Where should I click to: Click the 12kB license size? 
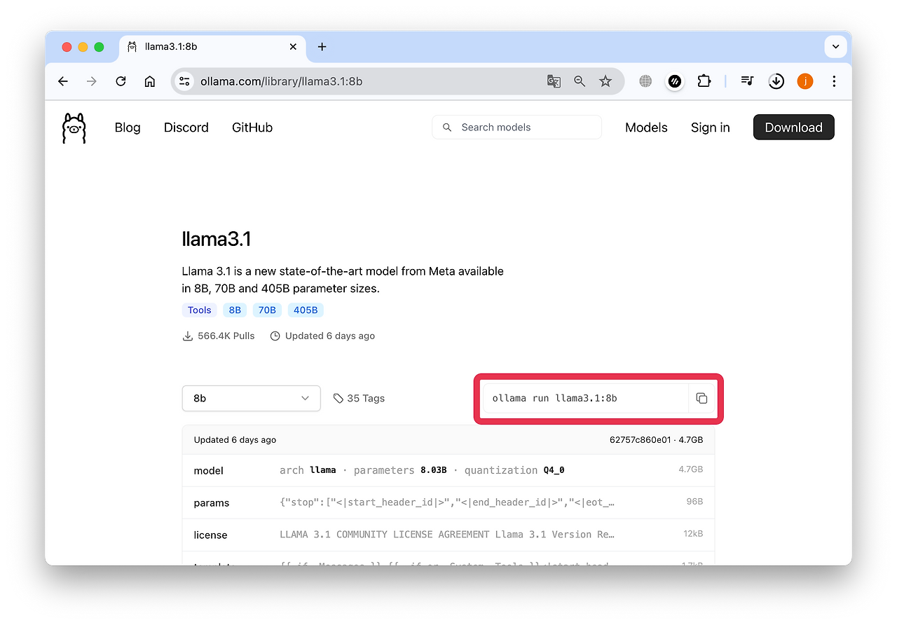tap(693, 534)
